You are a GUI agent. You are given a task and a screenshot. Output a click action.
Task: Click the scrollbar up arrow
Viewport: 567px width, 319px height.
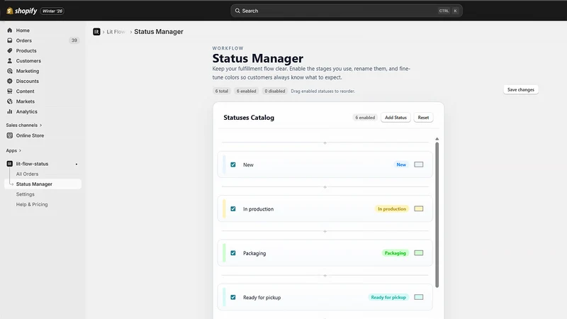click(437, 139)
